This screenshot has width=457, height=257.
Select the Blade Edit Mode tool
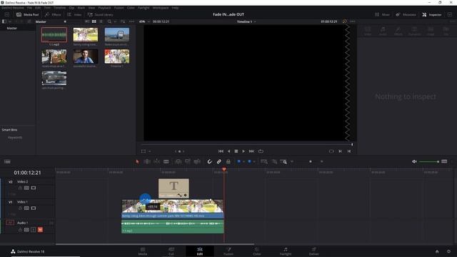coord(166,161)
